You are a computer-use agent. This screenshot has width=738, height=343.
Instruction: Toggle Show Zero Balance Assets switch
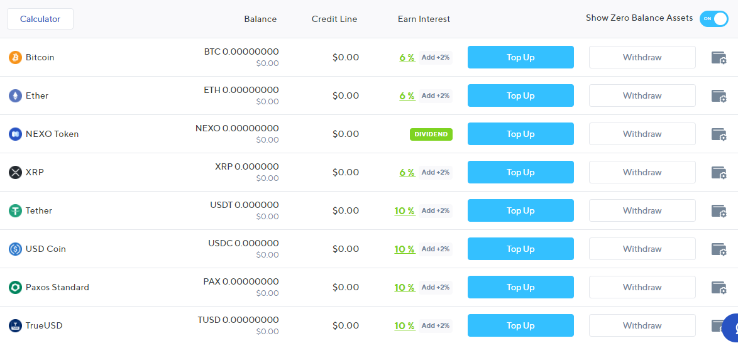click(x=713, y=19)
